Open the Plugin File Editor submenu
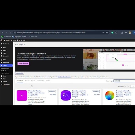 click(5, 73)
